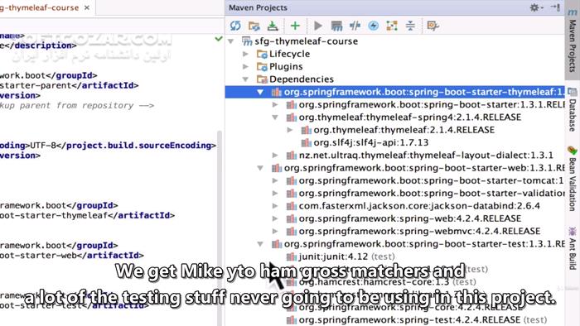580x326 pixels.
Task: Select org.slf4j:slf4j-api:1.7.13 dependency
Action: click(x=371, y=142)
